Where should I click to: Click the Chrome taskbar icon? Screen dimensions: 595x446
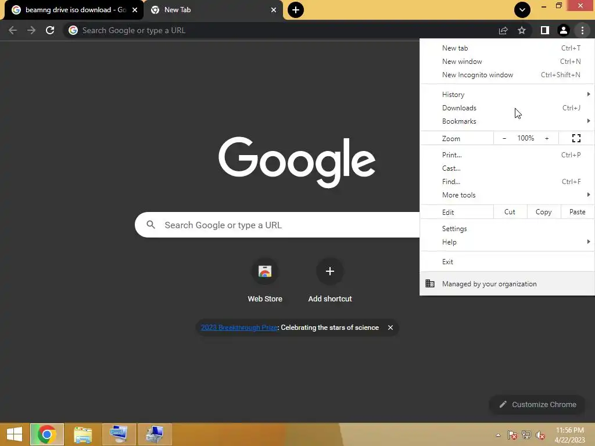click(x=46, y=434)
